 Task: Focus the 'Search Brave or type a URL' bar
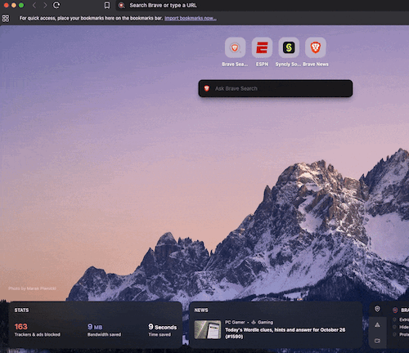[262, 6]
